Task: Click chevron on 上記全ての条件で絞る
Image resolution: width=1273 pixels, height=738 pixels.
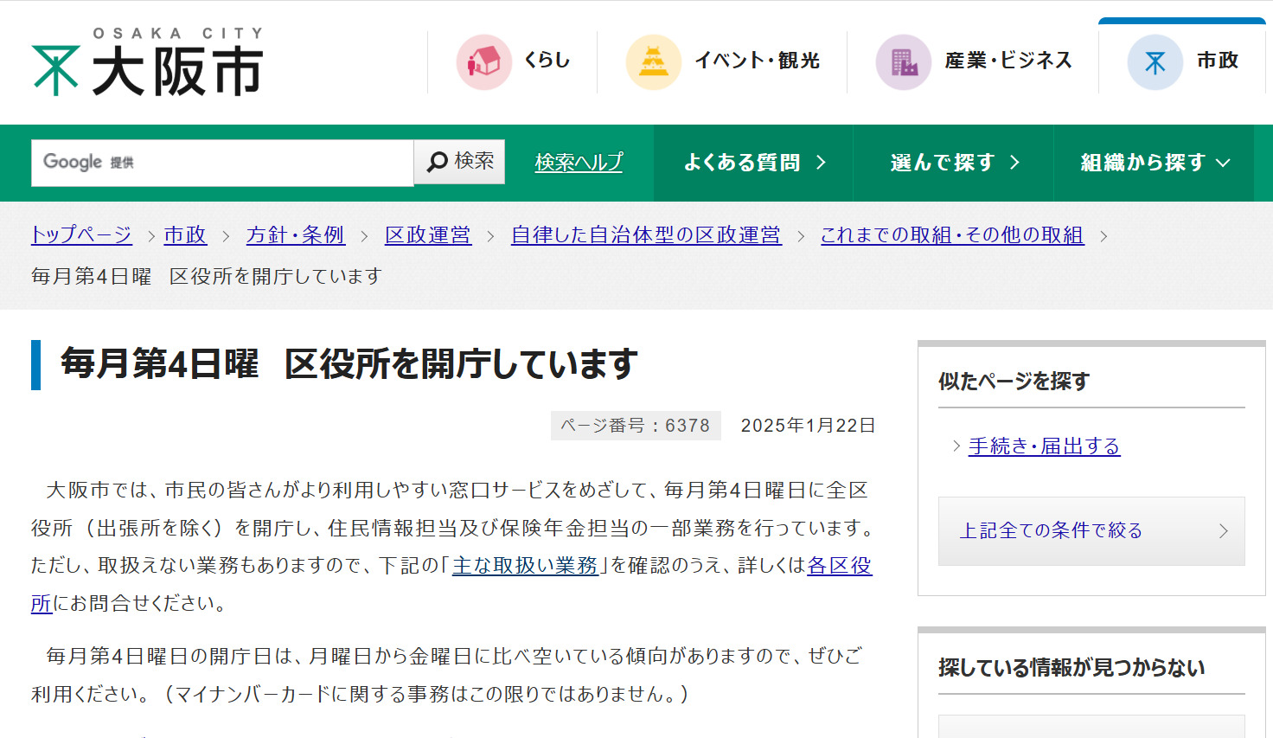Action: 1223,531
